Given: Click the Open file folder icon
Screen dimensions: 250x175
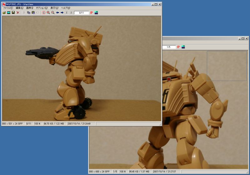Looking at the screenshot, I should coord(4,13).
